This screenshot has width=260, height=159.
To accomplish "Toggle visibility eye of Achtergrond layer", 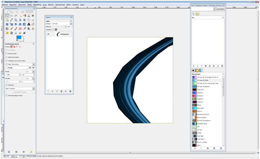I will pyautogui.click(x=48, y=34).
